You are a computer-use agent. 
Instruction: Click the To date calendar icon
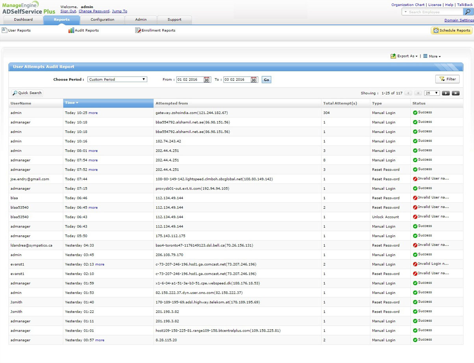(254, 80)
